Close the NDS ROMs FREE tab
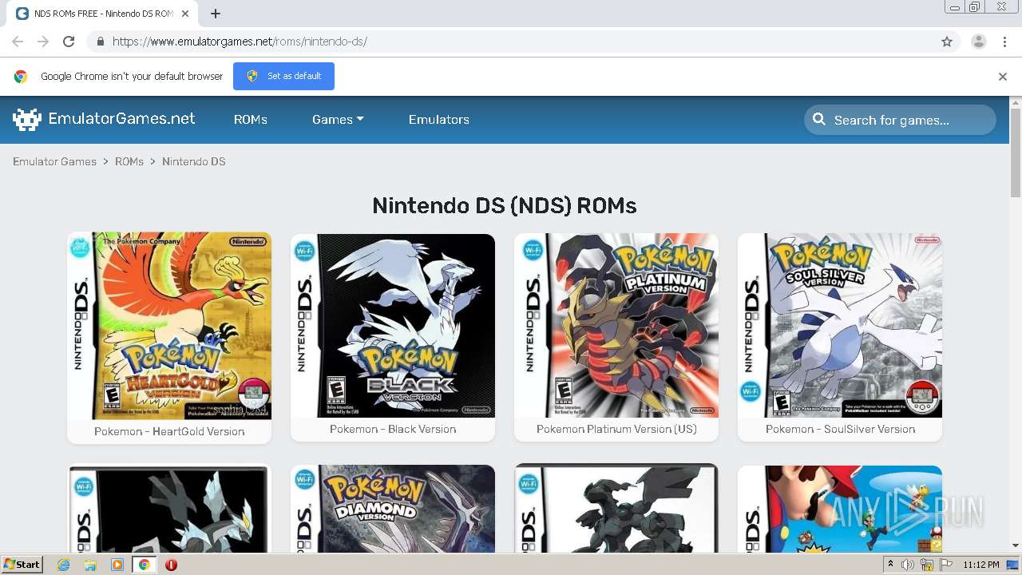The height and width of the screenshot is (575, 1022). (x=185, y=14)
